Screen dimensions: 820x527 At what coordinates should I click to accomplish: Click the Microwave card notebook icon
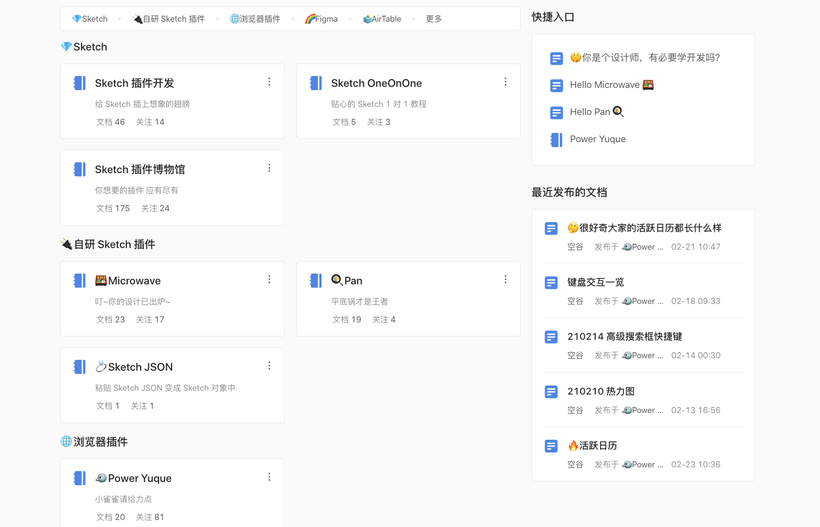click(79, 281)
